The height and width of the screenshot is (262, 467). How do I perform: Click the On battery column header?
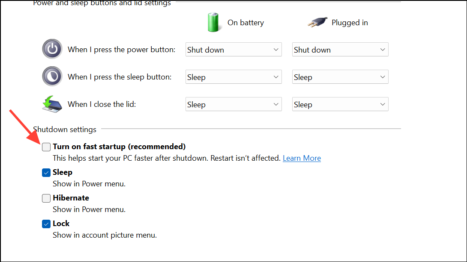pyautogui.click(x=245, y=22)
